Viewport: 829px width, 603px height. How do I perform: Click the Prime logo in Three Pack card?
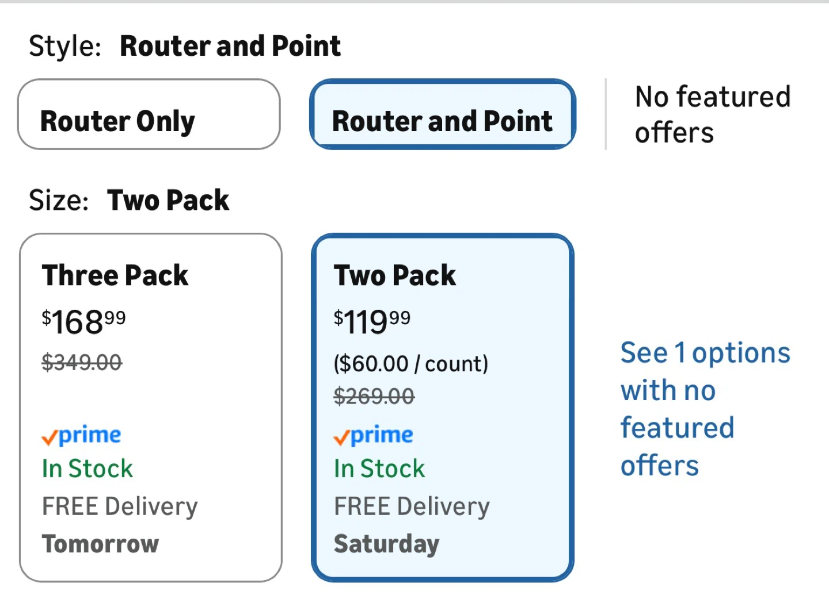(x=82, y=436)
